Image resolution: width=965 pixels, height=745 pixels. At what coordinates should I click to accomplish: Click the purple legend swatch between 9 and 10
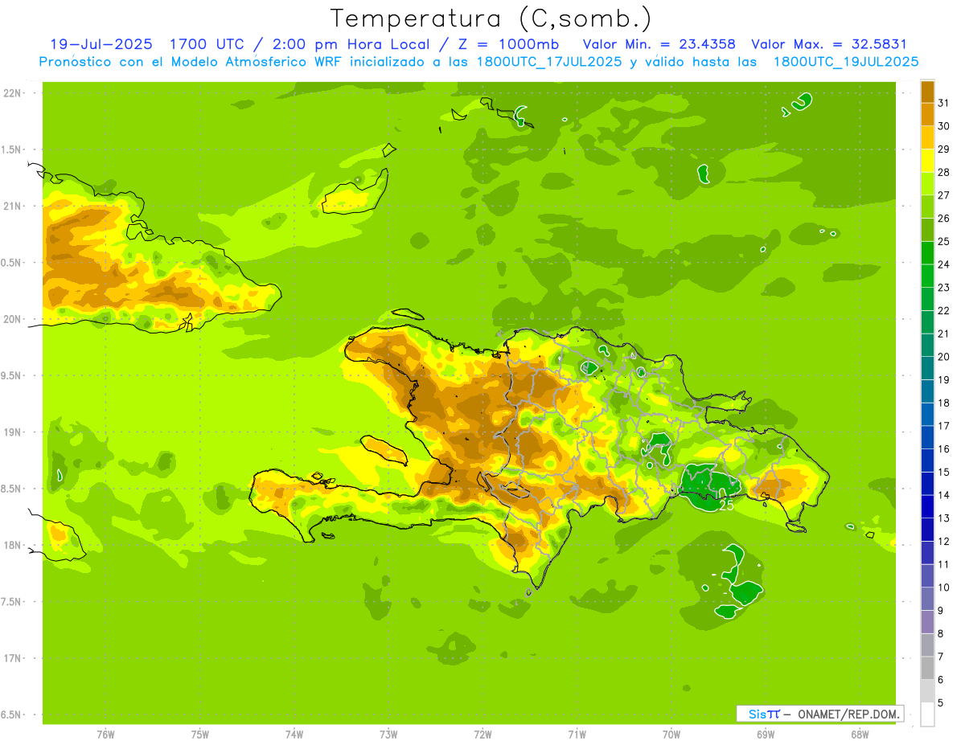pos(927,599)
